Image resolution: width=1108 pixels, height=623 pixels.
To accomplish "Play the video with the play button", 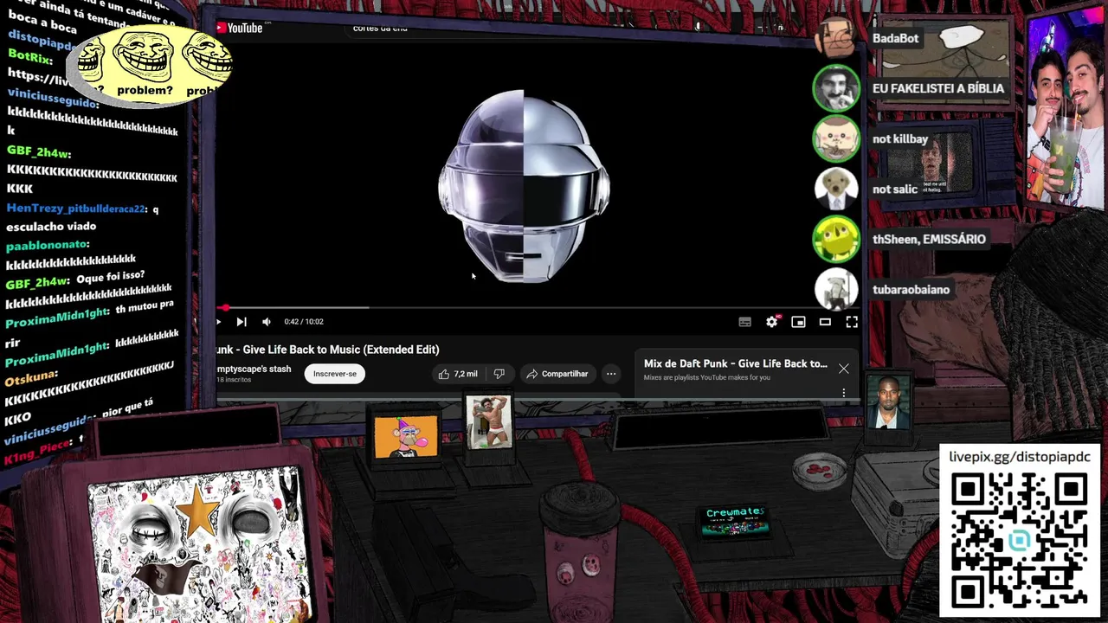I will pos(218,322).
